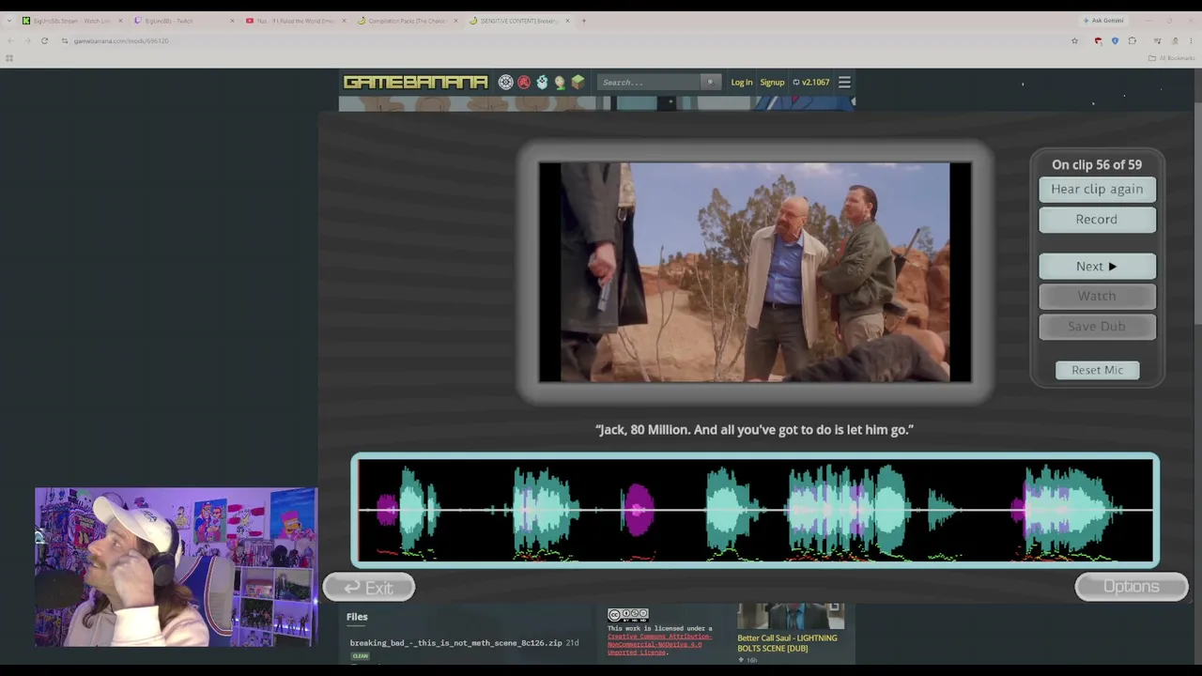Bookmark this page with the star icon
The height and width of the screenshot is (676, 1202).
pos(1074,41)
